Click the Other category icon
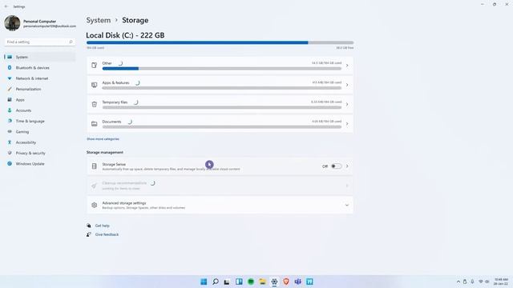The image size is (513, 288). tap(95, 66)
